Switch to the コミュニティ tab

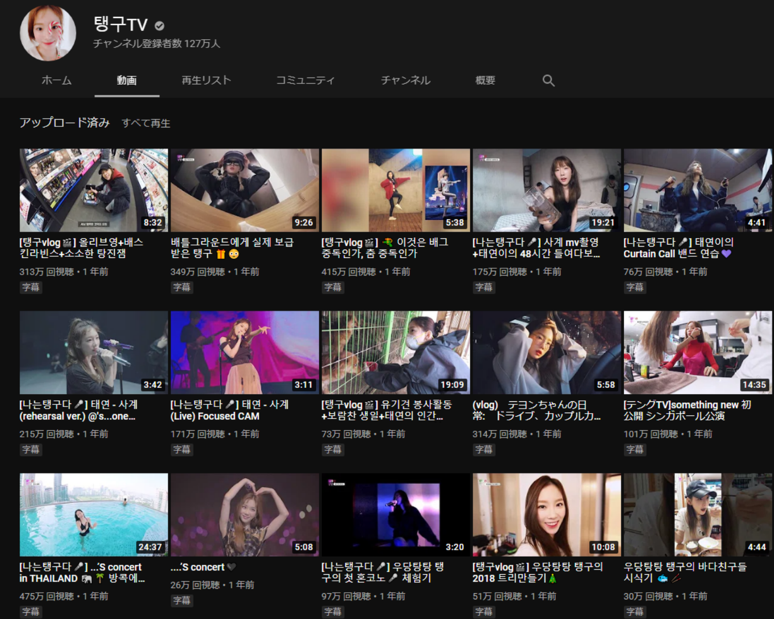pos(305,80)
